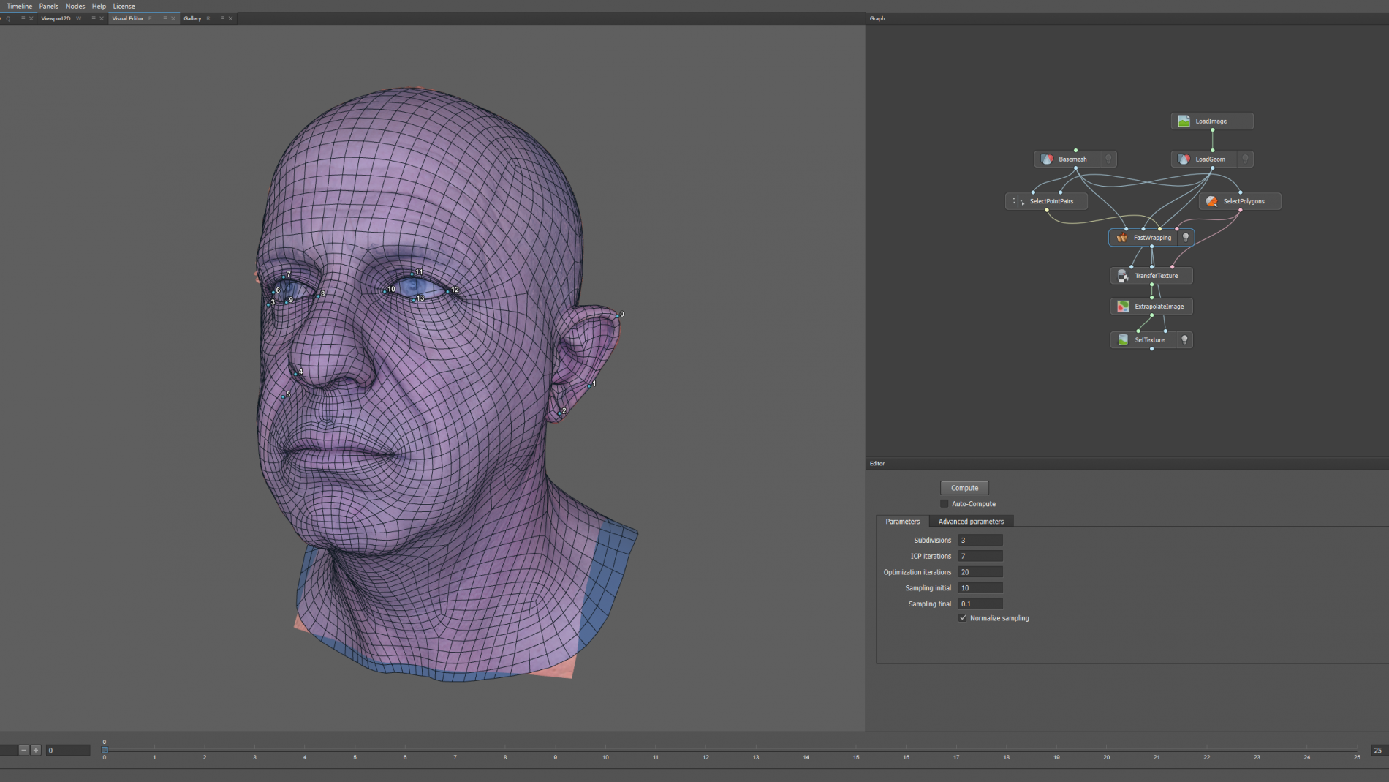Uncheck Normalize sampling checkbox
Viewport: 1389px width, 782px height.
pos(963,618)
